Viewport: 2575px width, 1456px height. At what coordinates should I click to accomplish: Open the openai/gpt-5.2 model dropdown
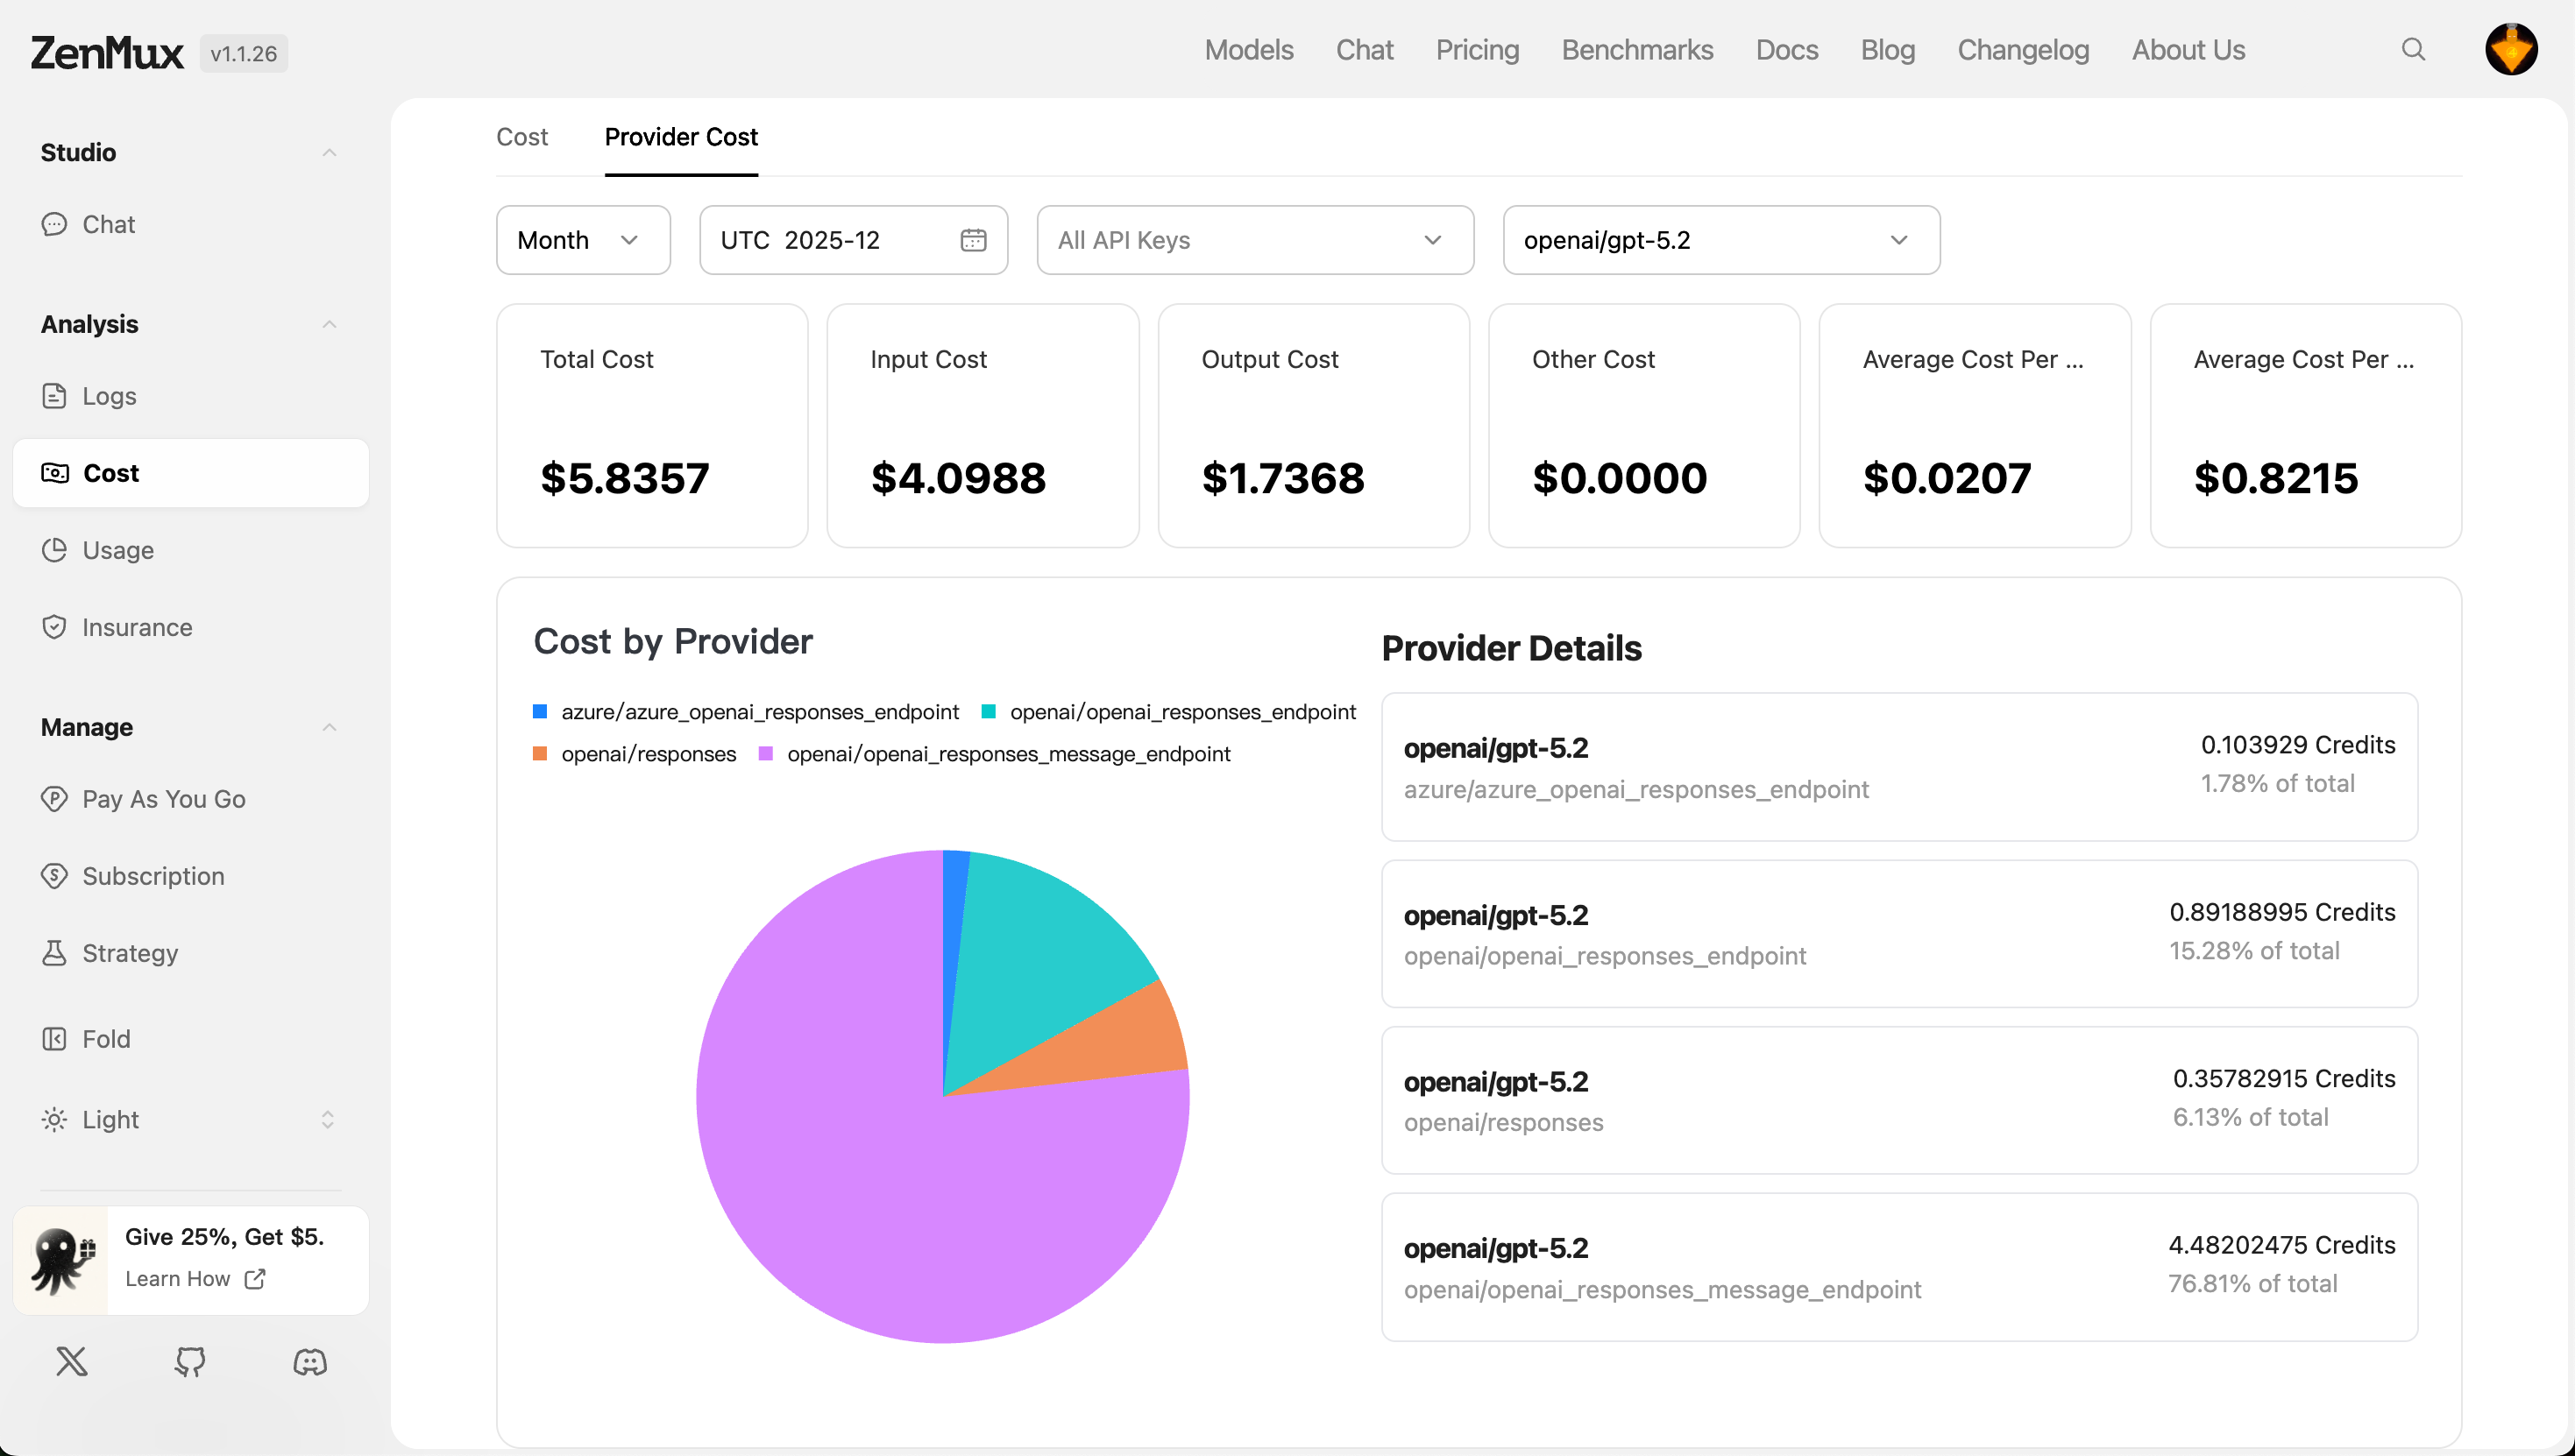[x=1720, y=240]
